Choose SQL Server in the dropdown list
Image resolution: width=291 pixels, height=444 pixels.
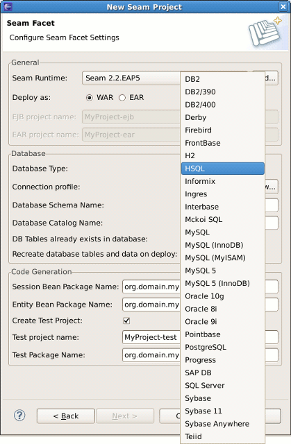pos(223,386)
